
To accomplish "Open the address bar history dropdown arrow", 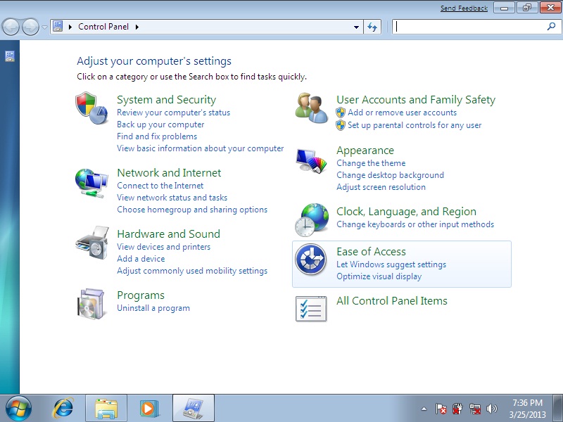I will (356, 27).
